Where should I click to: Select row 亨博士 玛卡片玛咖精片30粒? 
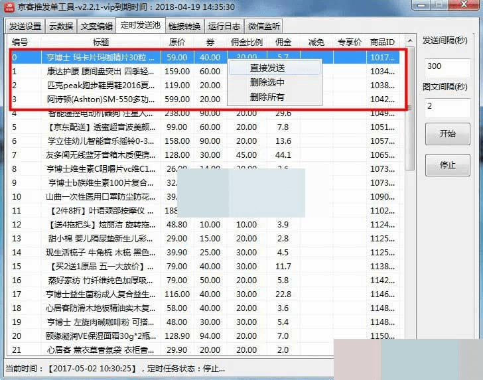click(204, 57)
